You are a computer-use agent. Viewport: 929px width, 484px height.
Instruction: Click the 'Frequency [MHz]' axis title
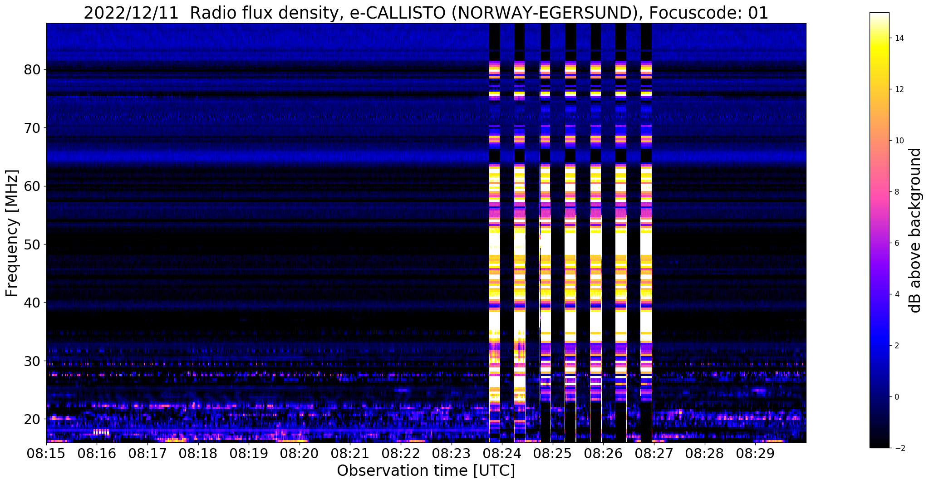(x=12, y=233)
